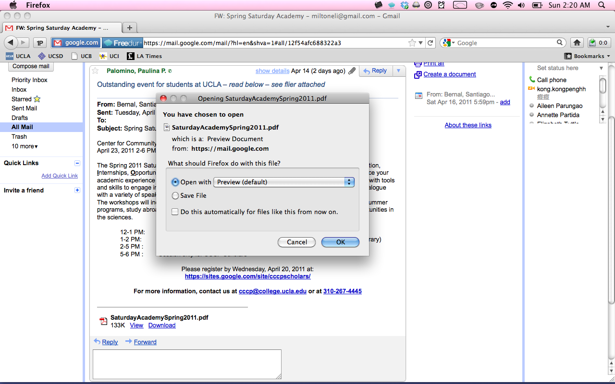Viewport: 615px width, 384px height.
Task: Click the Freedur toolbar button
Action: pyautogui.click(x=123, y=43)
